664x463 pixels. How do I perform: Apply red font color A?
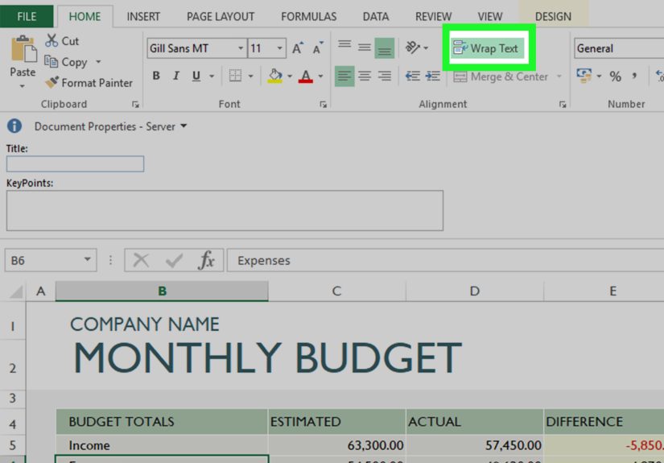pos(305,76)
